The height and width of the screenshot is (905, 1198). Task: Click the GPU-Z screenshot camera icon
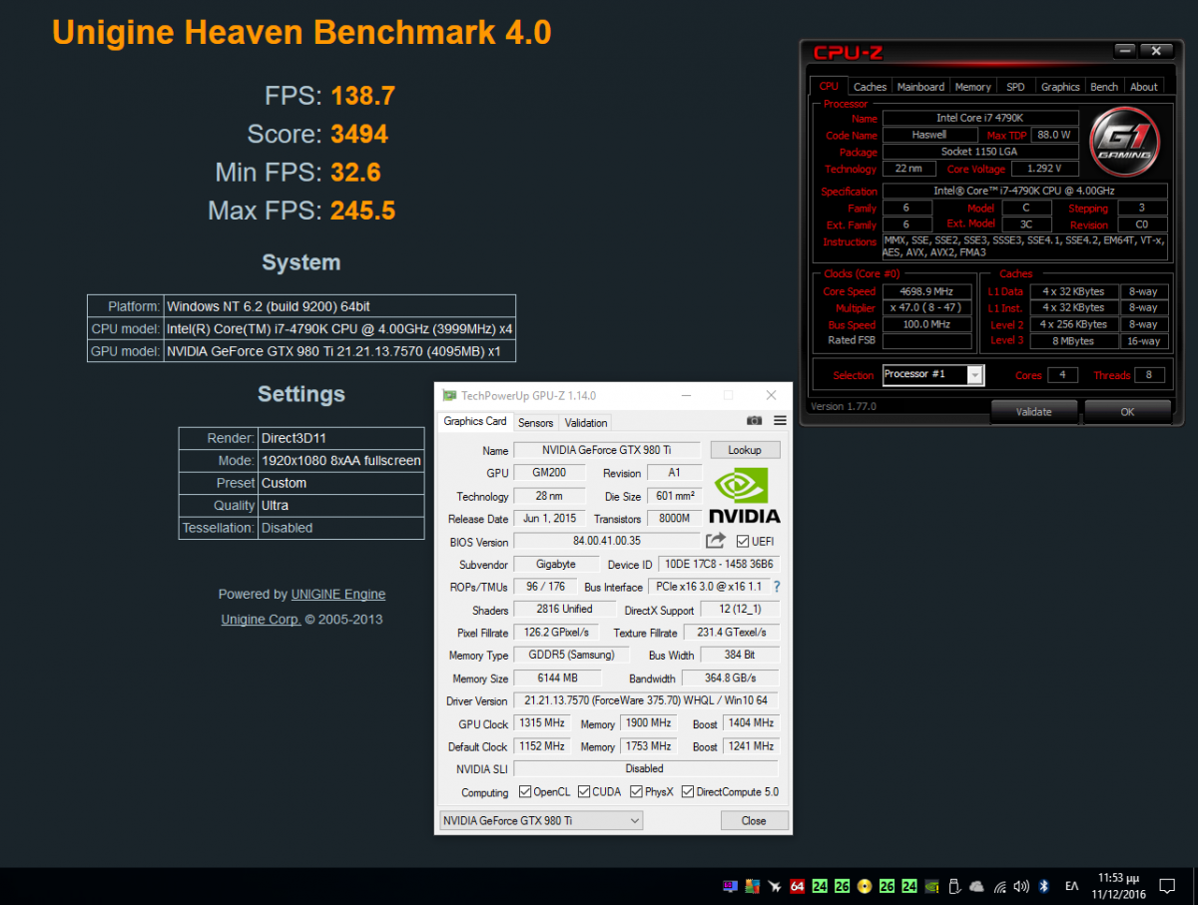755,421
